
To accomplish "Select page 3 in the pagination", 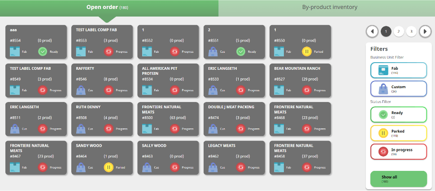I will pos(411,32).
